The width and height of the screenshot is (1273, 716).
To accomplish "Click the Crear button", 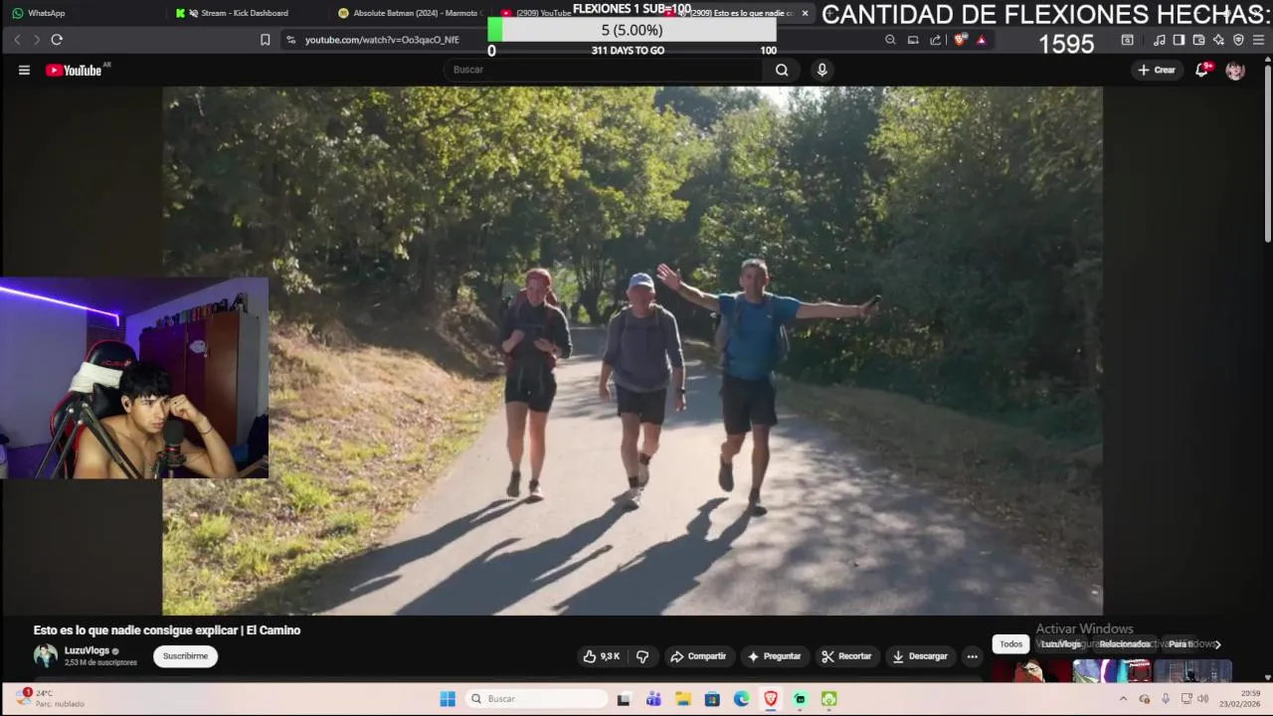I will pyautogui.click(x=1157, y=70).
